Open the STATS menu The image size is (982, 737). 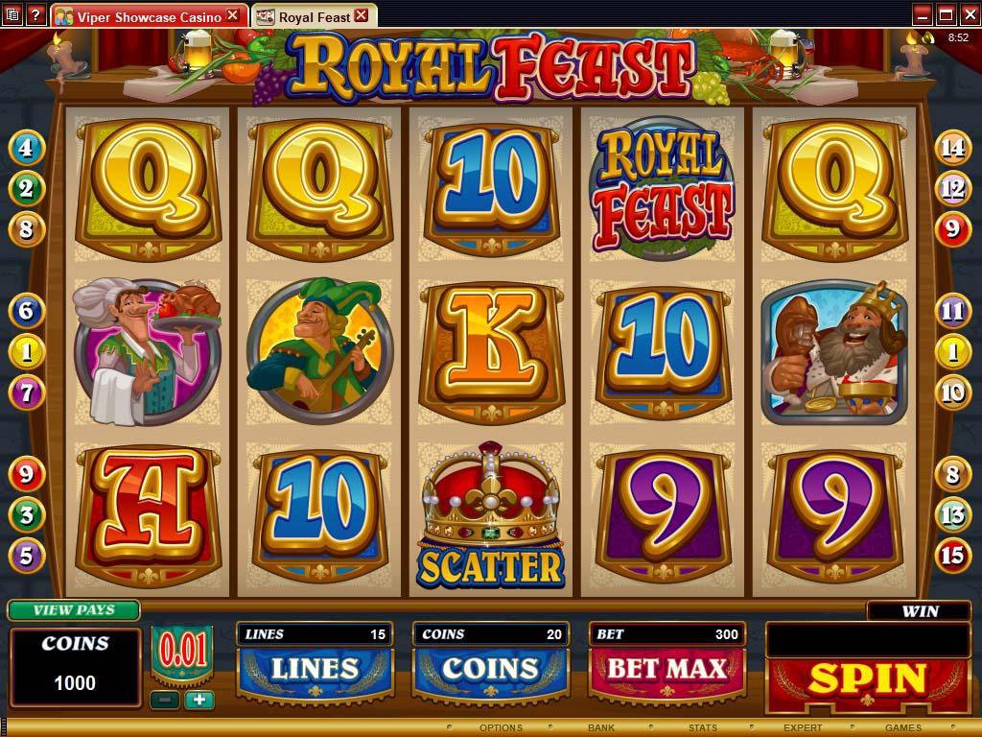(703, 727)
